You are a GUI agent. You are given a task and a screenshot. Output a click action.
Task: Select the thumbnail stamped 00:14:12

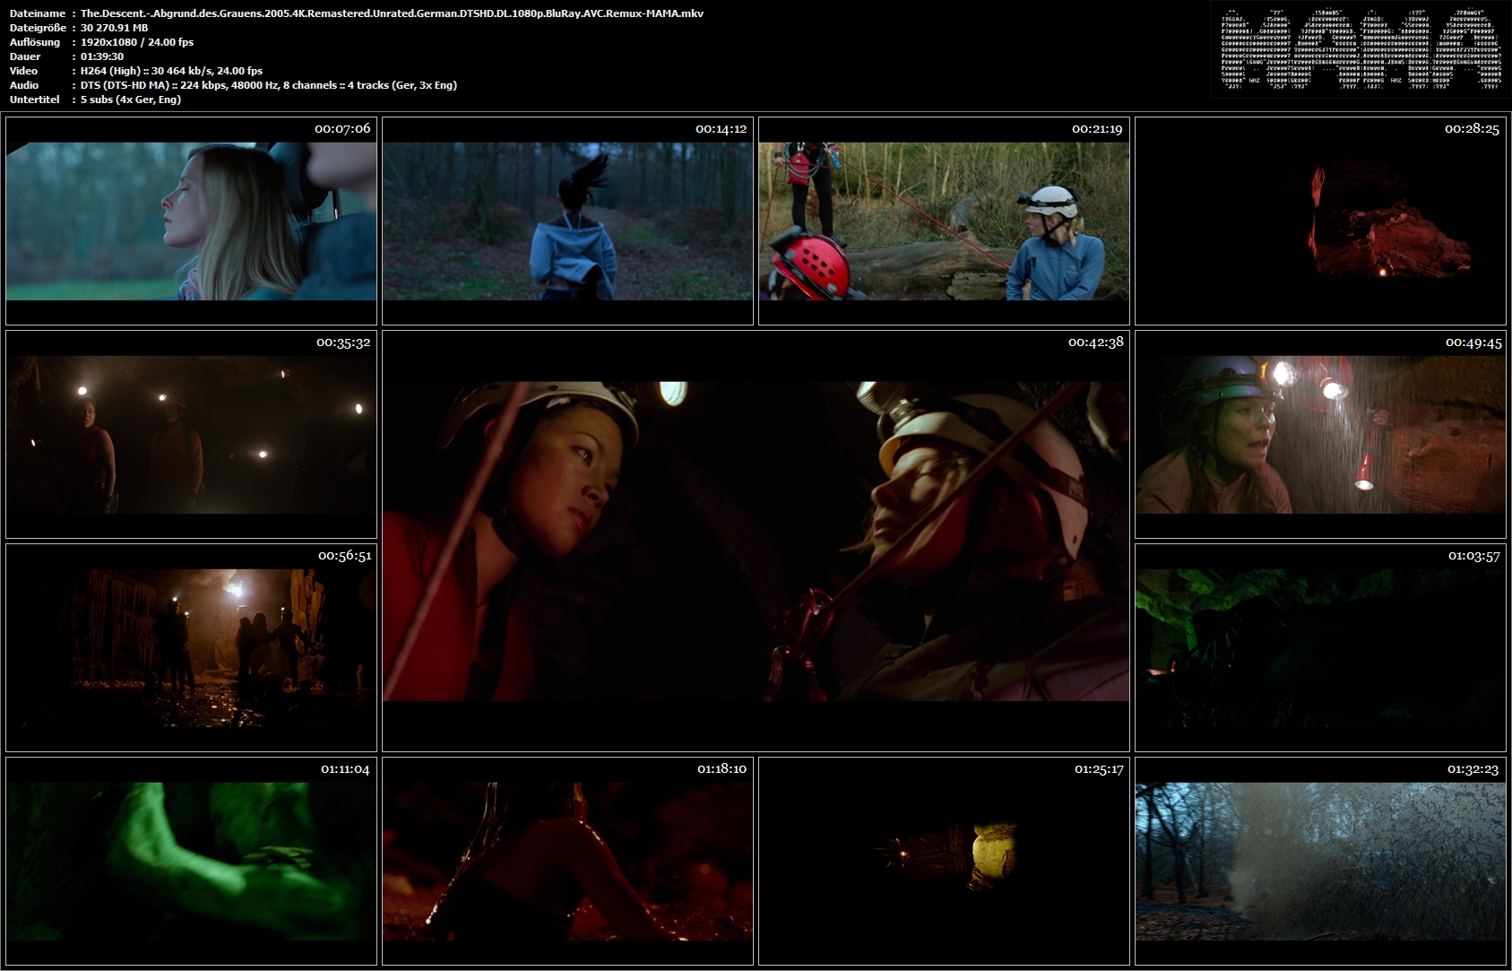(567, 221)
